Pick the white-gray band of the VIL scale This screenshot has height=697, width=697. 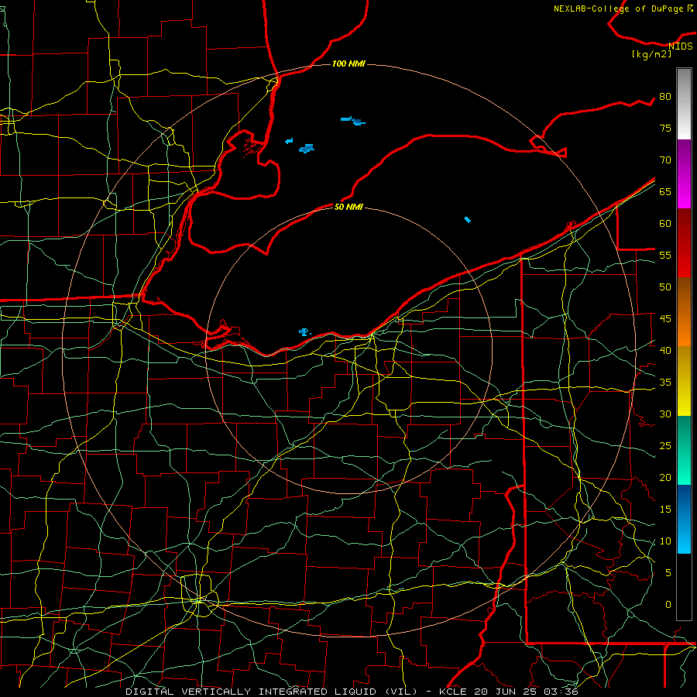[684, 104]
